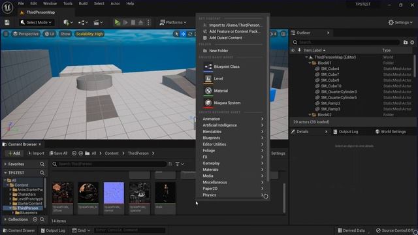Open the Edit menu

(33, 4)
